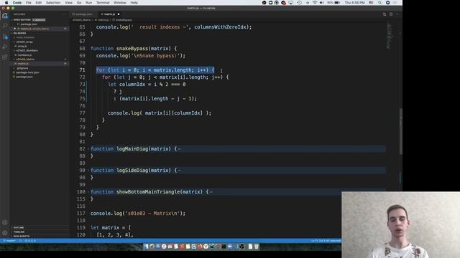Open the Apple menu
460x258 pixels.
click(x=6, y=3)
